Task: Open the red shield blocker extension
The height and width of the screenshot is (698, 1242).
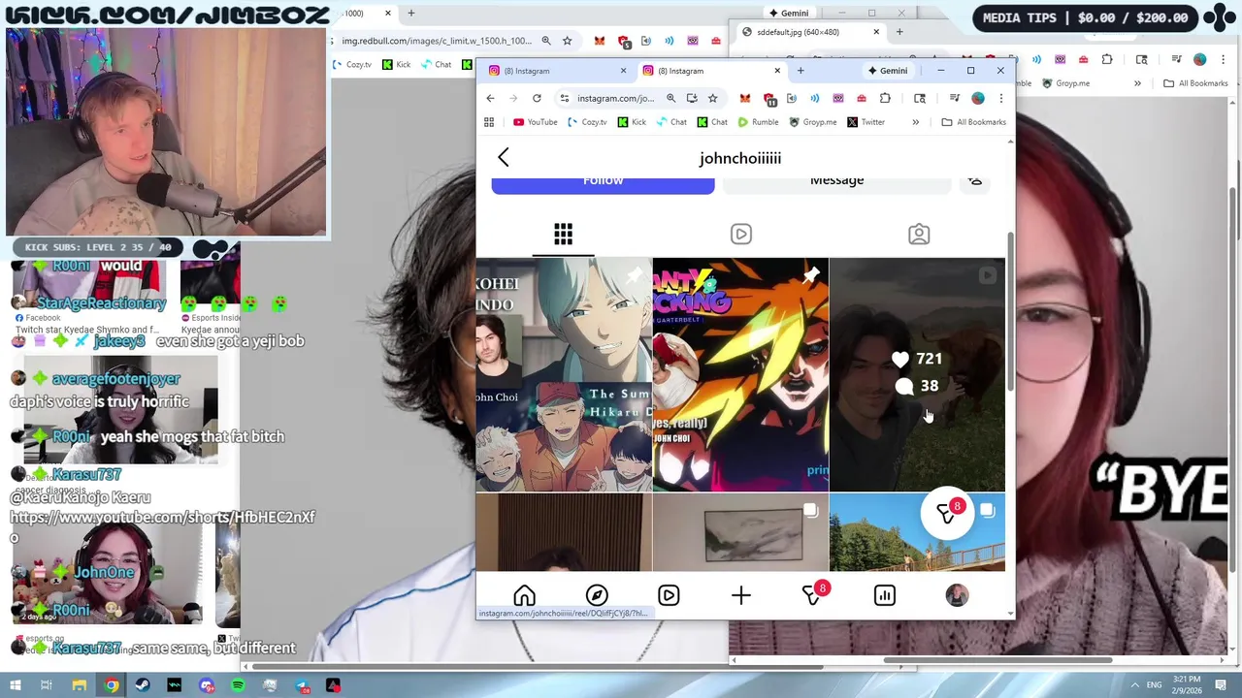Action: [x=768, y=98]
